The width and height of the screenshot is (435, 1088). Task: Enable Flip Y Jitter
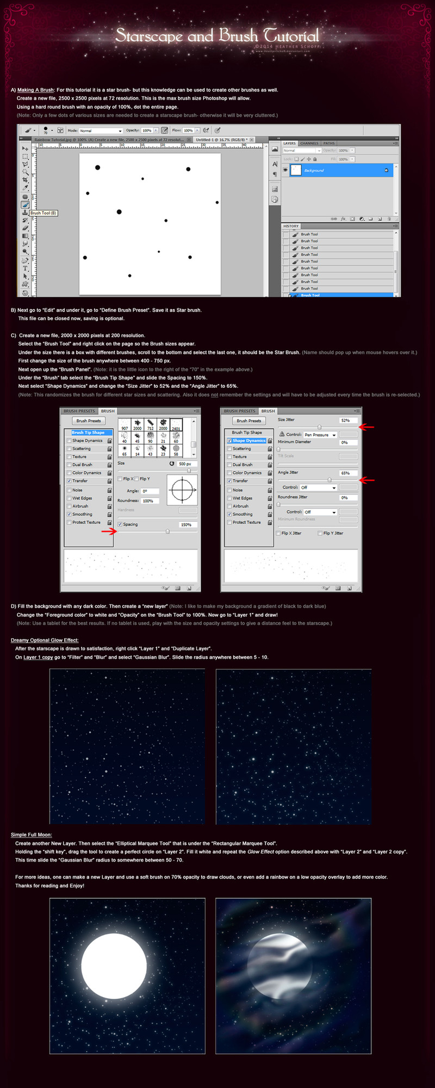pyautogui.click(x=320, y=533)
